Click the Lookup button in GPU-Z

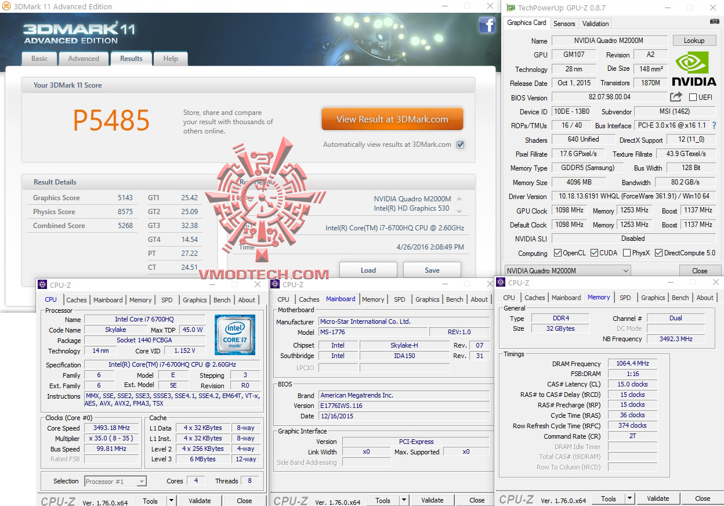pyautogui.click(x=694, y=41)
